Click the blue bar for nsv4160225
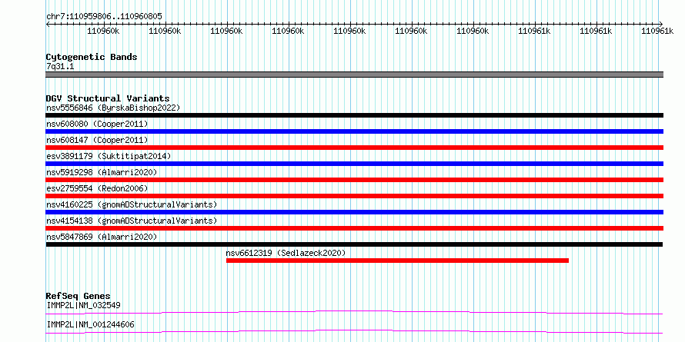 coord(354,212)
